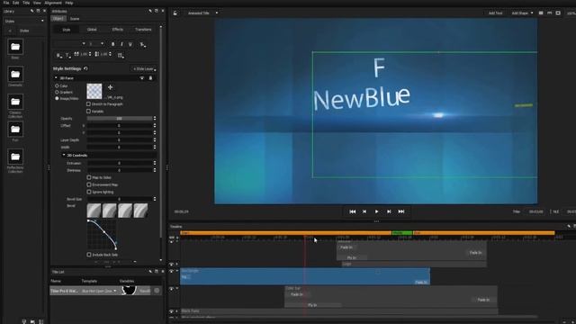Select the Gradient fill radio button
Screen dimensions: 576x324
tap(57, 92)
